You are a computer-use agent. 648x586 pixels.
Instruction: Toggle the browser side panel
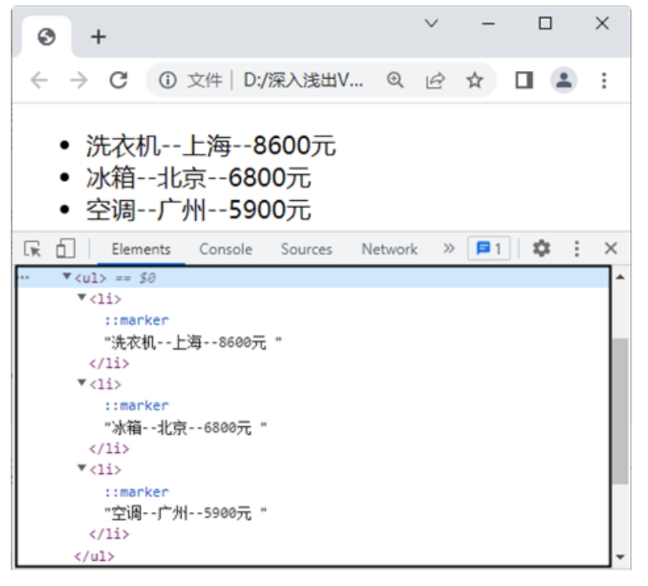[524, 80]
